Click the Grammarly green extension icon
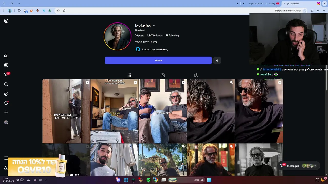The height and width of the screenshot is (184, 328). point(50,11)
